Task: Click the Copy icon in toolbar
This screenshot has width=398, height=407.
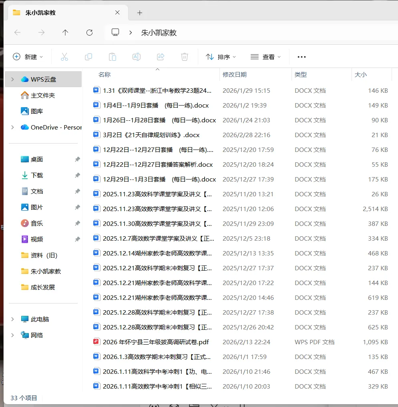Action: coord(88,57)
